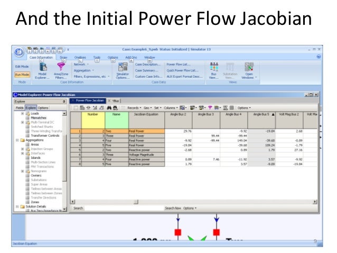Open the ribbon help icon at top right
Screen dimensions: 337x253
click(319, 57)
